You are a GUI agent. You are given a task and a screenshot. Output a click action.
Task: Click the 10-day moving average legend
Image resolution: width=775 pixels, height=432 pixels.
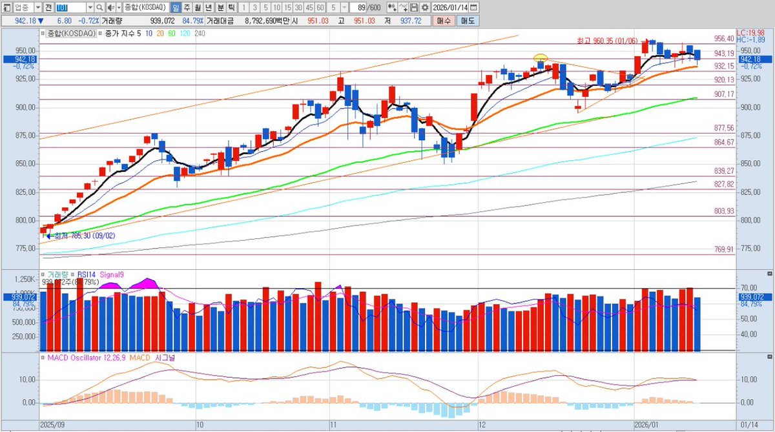tap(149, 34)
